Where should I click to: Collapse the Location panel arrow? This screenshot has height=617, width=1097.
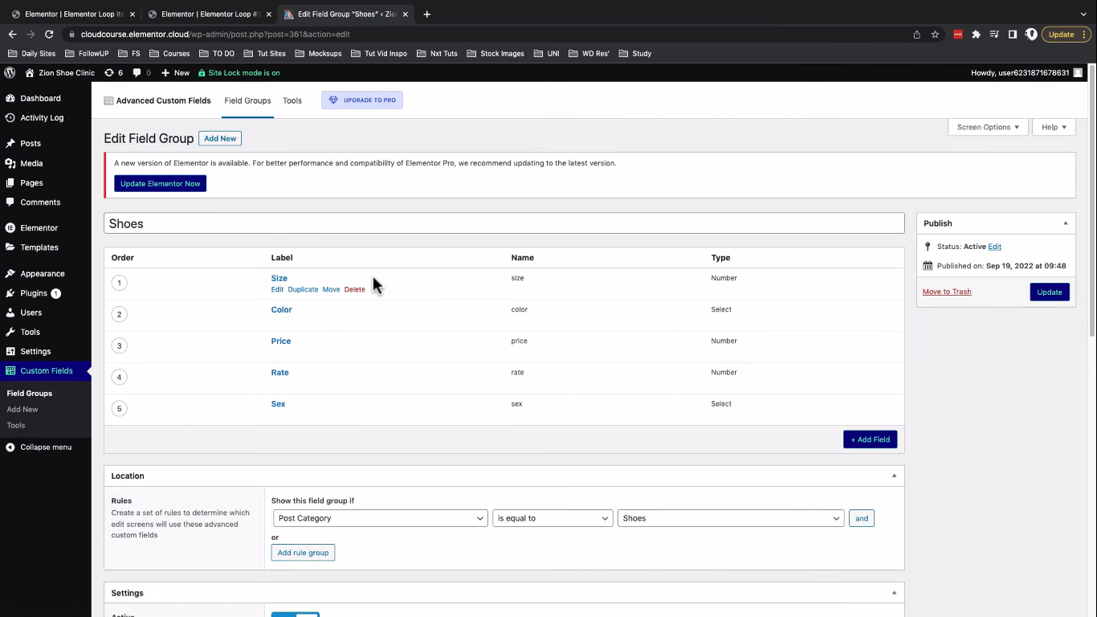[894, 476]
